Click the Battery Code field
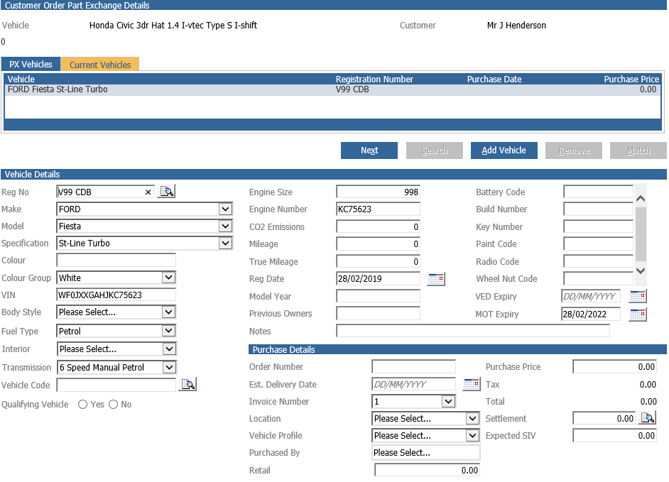 [598, 192]
